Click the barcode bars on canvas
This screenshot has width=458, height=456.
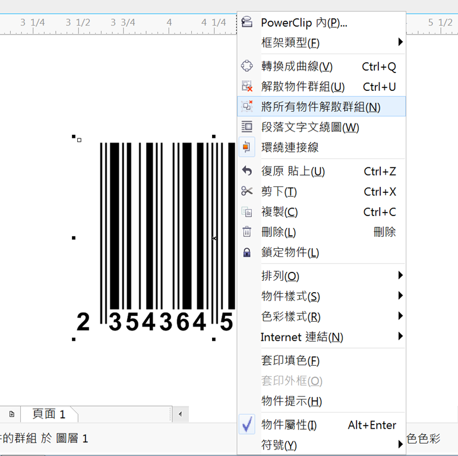(x=167, y=226)
